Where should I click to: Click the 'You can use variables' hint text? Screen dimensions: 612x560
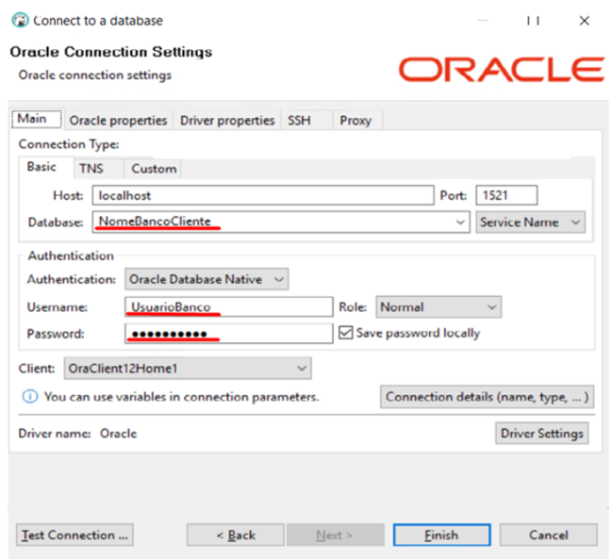tap(181, 397)
